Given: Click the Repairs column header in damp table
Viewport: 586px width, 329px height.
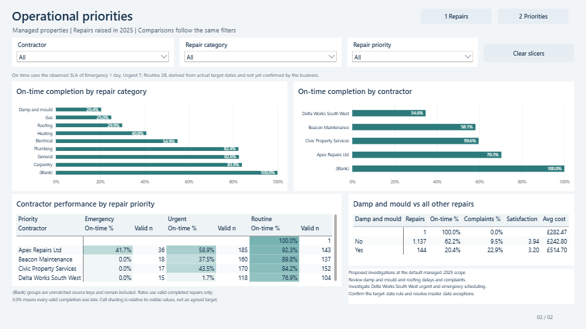Looking at the screenshot, I should click(415, 219).
